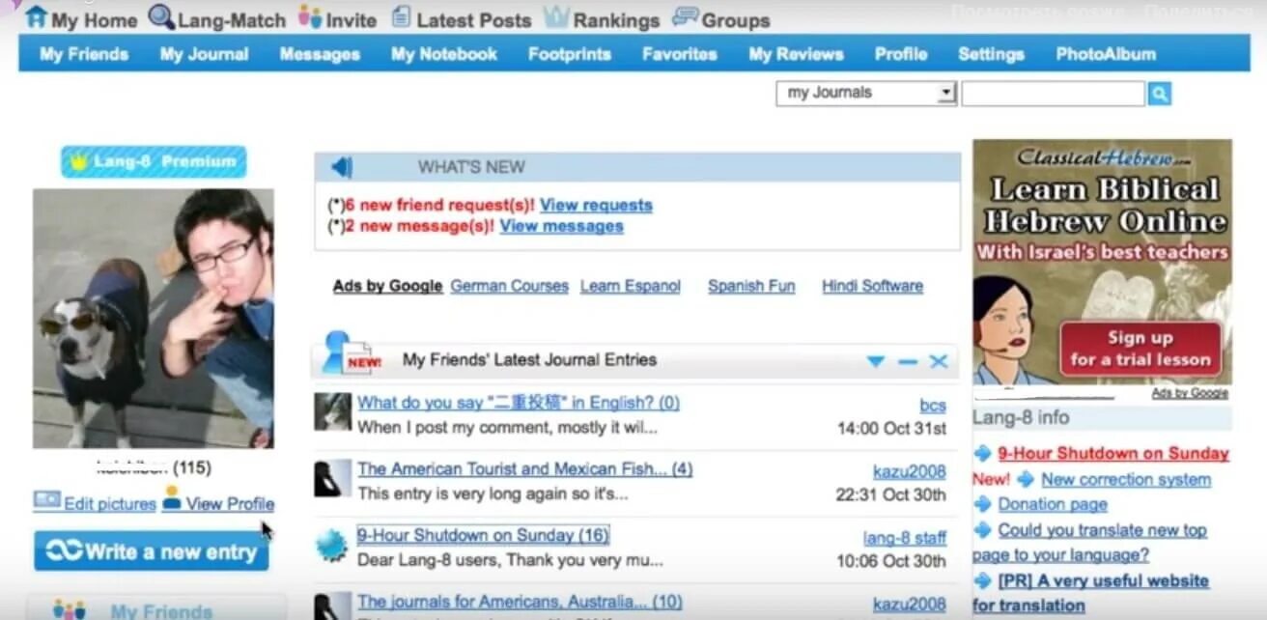Click lang-8 staff gear avatar
The image size is (1267, 620).
point(331,546)
